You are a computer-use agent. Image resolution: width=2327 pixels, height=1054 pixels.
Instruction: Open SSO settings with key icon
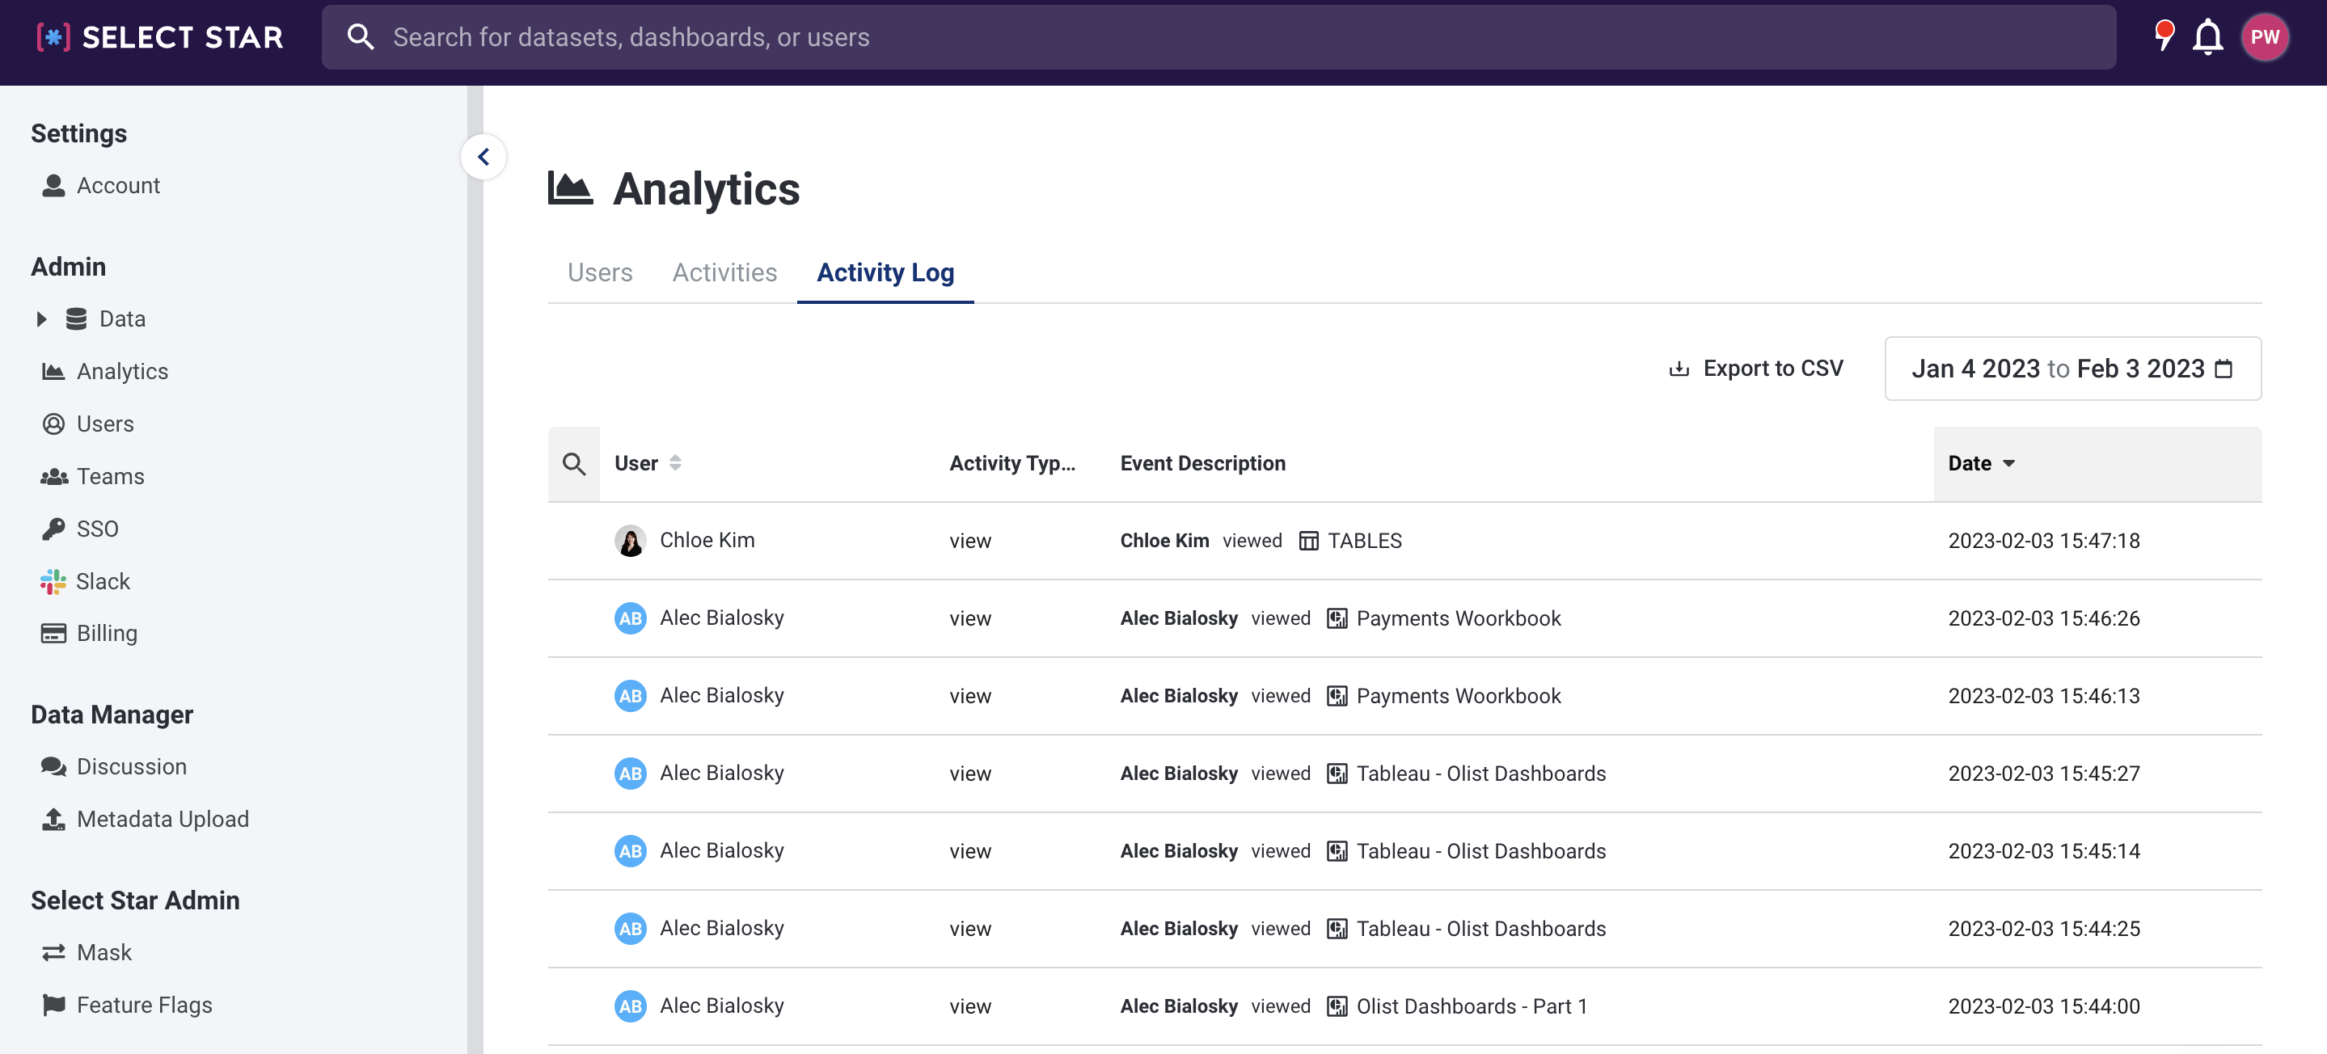[97, 529]
